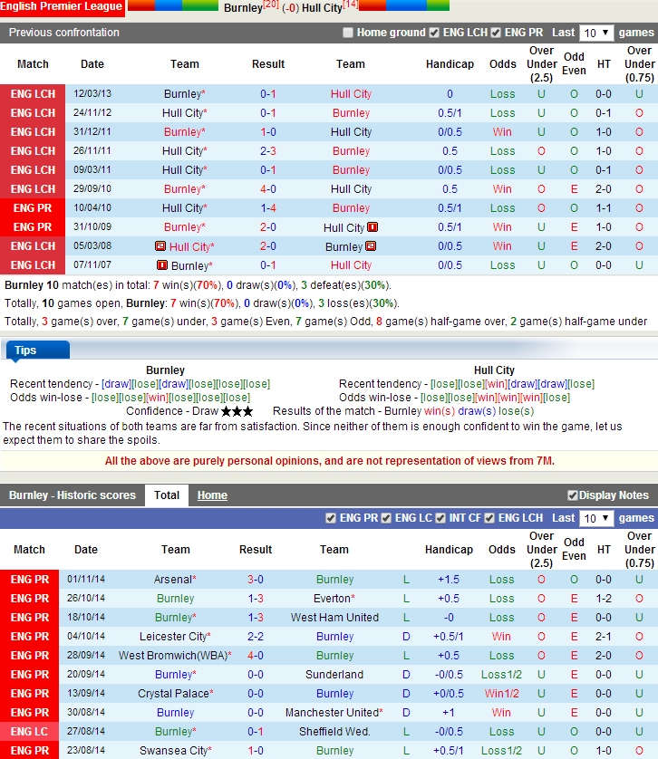Viewport: 658px width, 759px height.
Task: Open Hull City team link for 12/03/13
Action: click(x=351, y=94)
